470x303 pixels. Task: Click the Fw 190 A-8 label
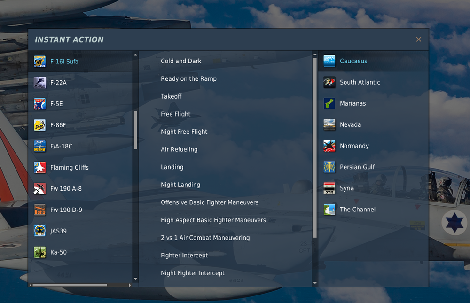[66, 189]
